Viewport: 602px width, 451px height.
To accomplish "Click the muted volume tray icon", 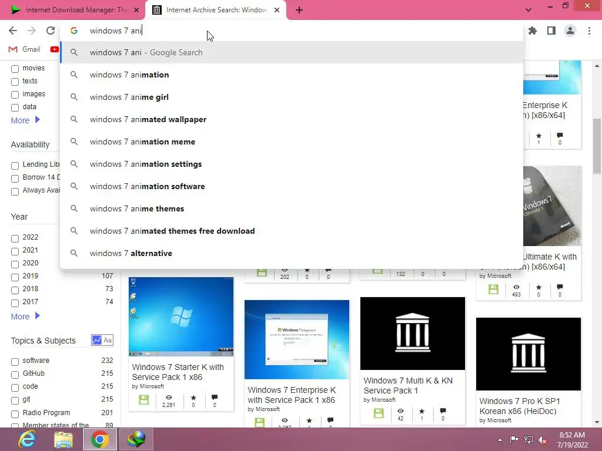I will [543, 440].
